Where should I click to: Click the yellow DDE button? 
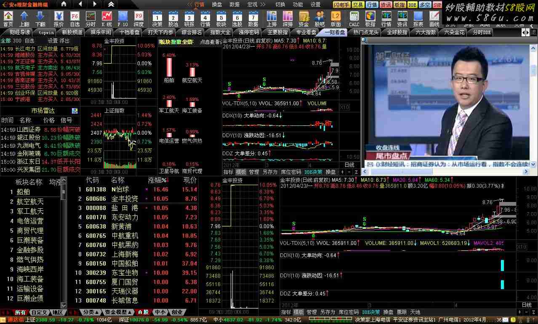coord(413,5)
